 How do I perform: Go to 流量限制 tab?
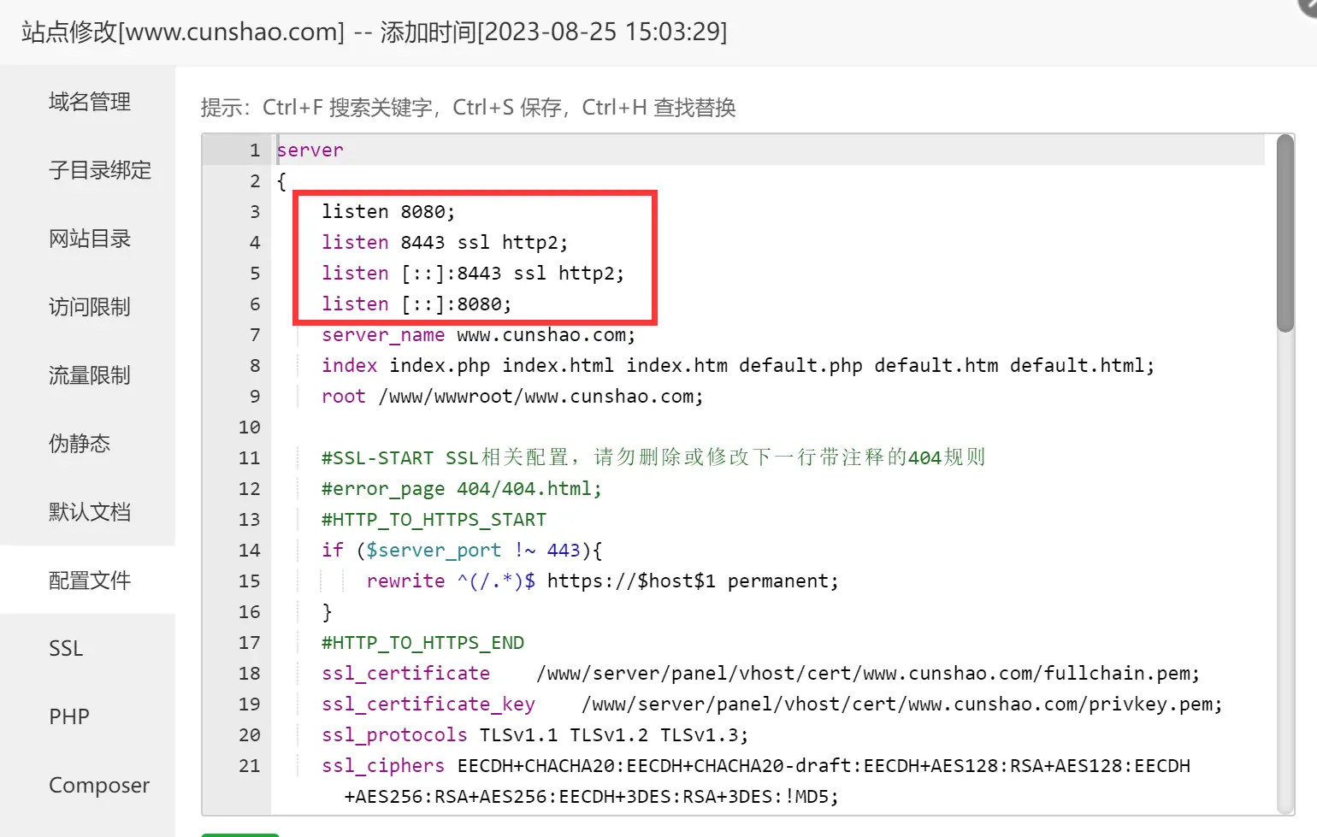(89, 375)
